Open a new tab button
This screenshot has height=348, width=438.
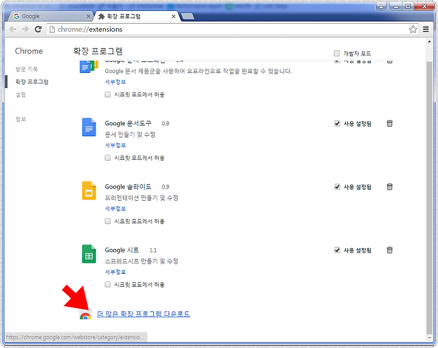pos(188,17)
